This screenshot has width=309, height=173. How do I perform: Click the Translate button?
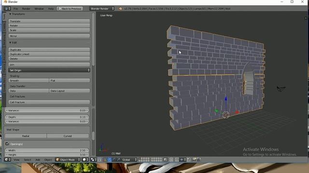click(x=49, y=21)
